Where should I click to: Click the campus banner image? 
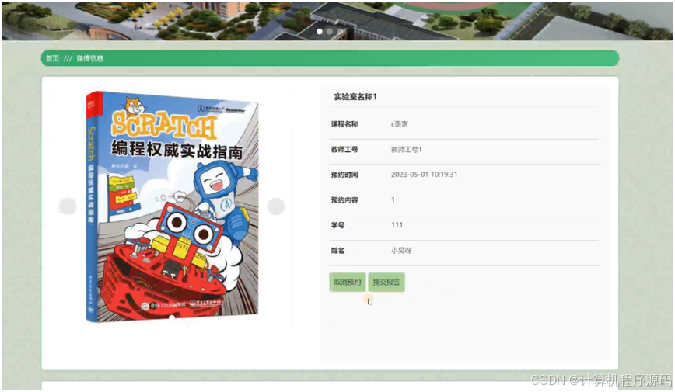point(337,20)
